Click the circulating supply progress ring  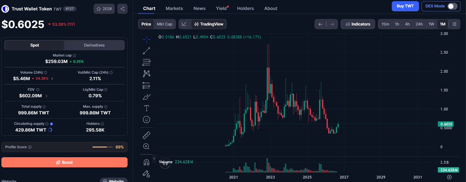coord(50,130)
